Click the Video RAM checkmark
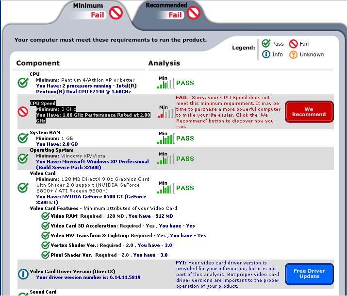 coord(46,216)
